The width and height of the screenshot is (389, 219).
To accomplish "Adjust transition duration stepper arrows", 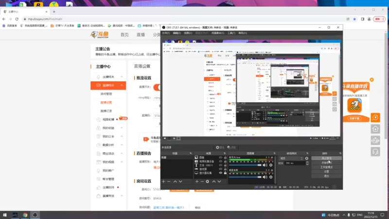I will tap(307, 163).
